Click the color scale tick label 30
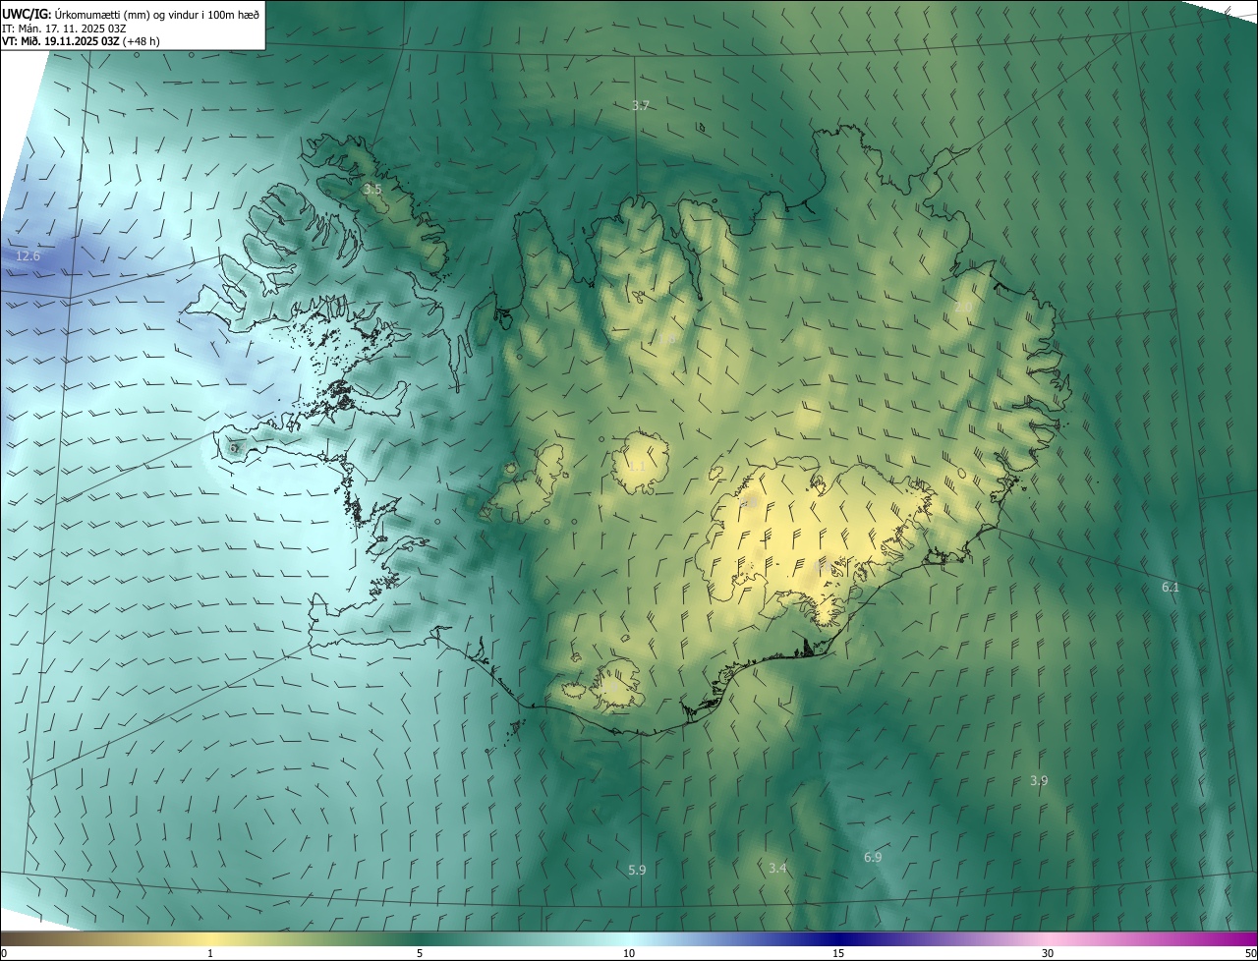1258x961 pixels. click(1048, 954)
